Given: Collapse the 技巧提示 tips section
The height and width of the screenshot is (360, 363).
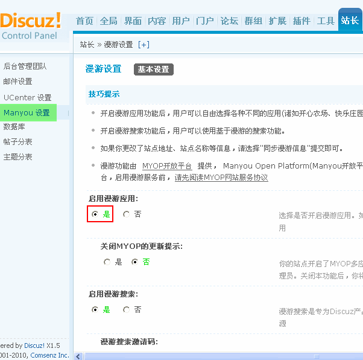Looking at the screenshot, I should click(x=104, y=94).
